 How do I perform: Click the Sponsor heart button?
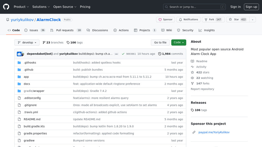(x=165, y=20)
